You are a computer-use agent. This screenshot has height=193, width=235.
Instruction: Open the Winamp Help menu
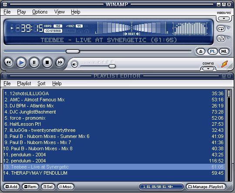click(76, 12)
